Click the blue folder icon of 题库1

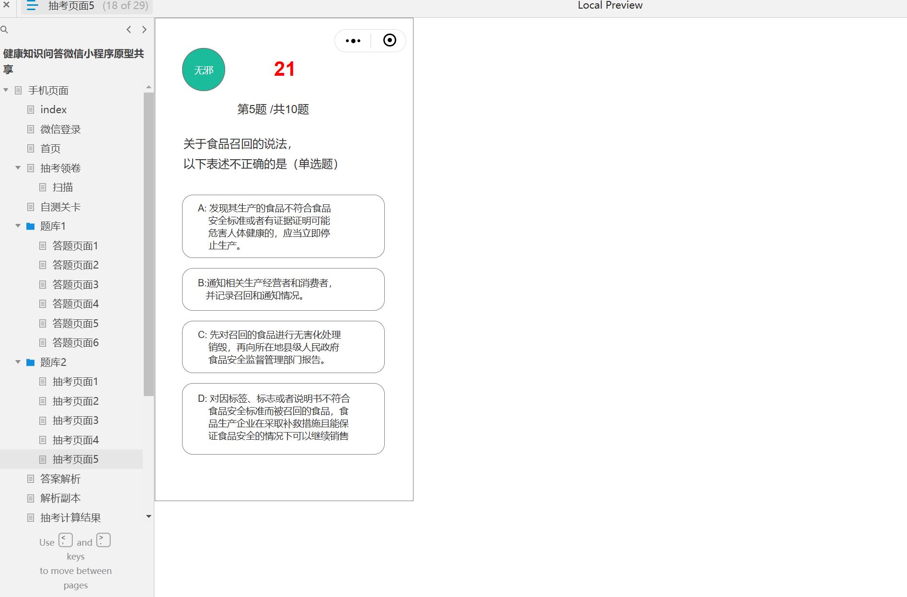click(x=30, y=226)
